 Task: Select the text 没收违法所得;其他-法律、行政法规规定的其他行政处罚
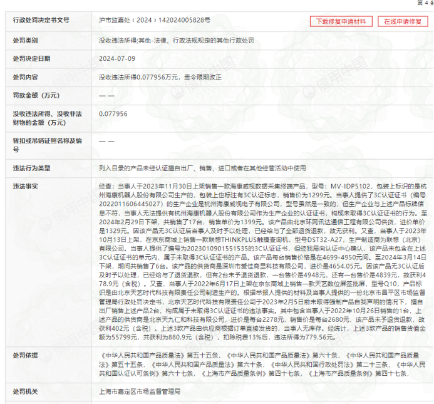pyautogui.click(x=177, y=41)
